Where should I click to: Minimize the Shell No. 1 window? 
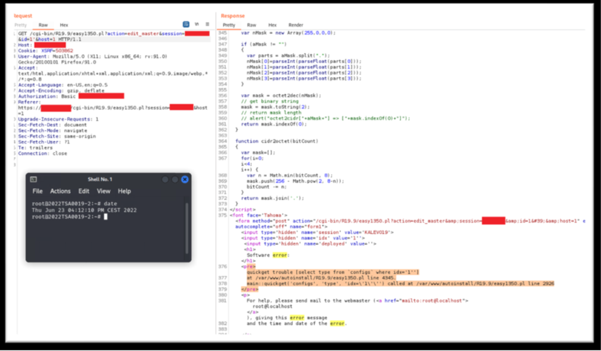(x=165, y=179)
